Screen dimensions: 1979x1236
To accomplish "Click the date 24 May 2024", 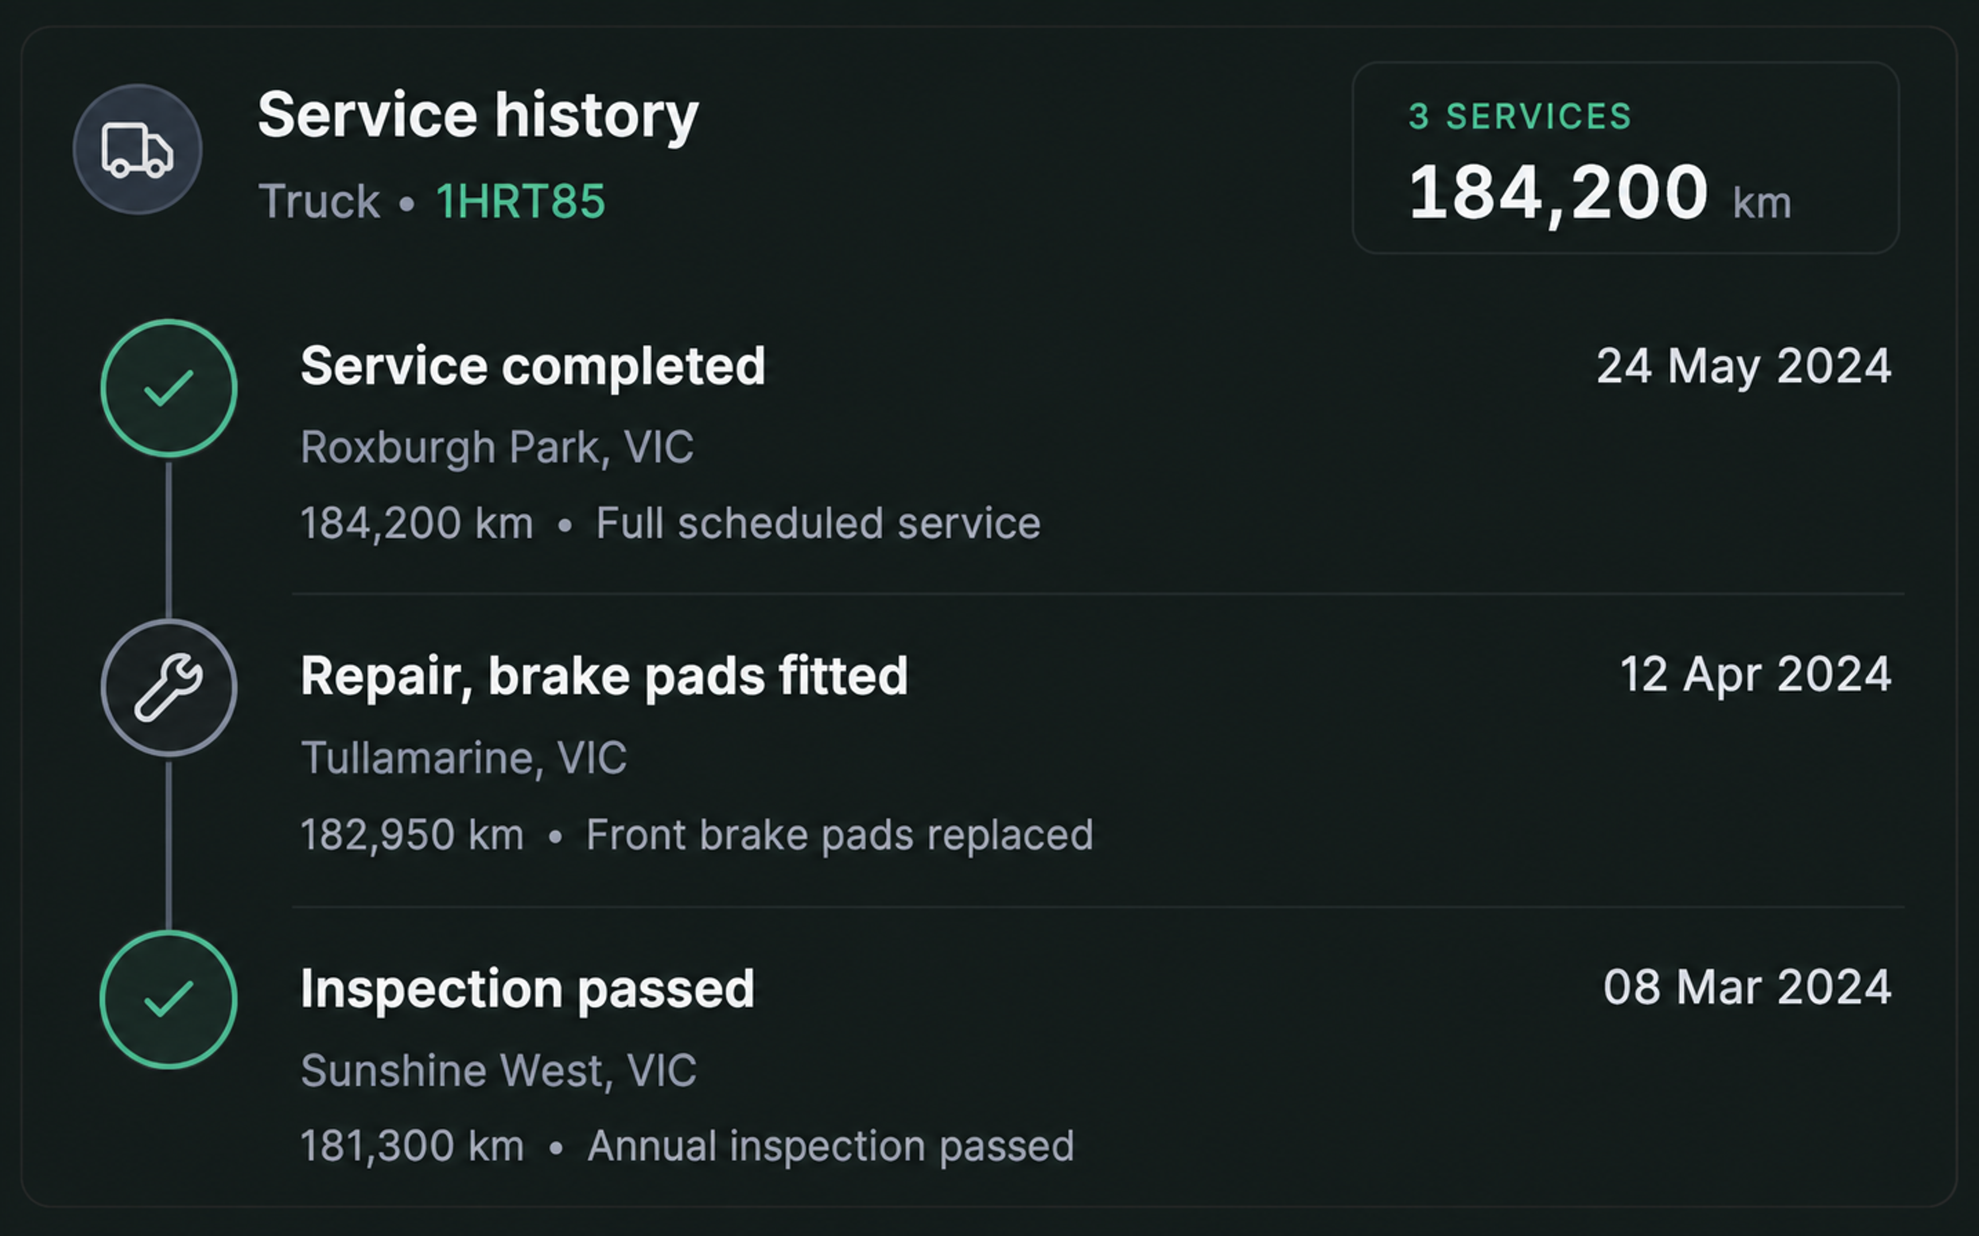I will pos(1743,366).
